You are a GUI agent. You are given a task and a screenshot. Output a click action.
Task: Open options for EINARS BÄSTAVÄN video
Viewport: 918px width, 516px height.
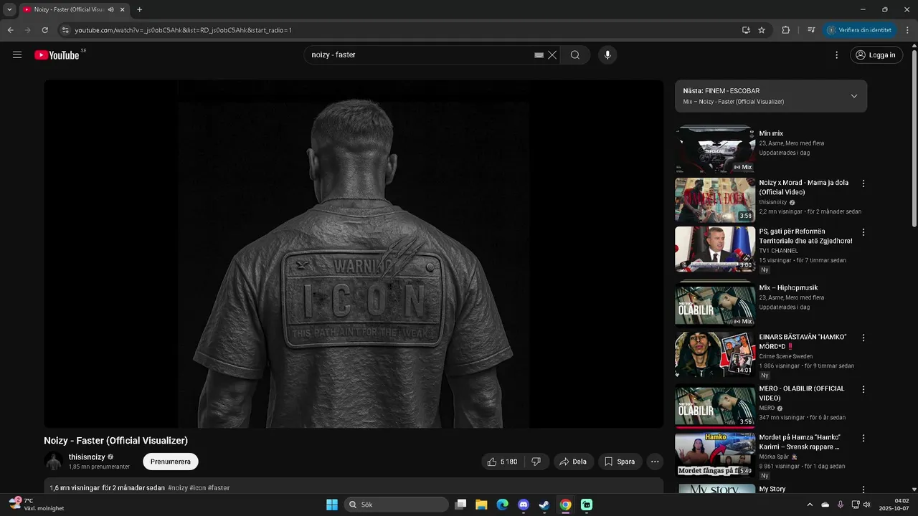pyautogui.click(x=863, y=338)
